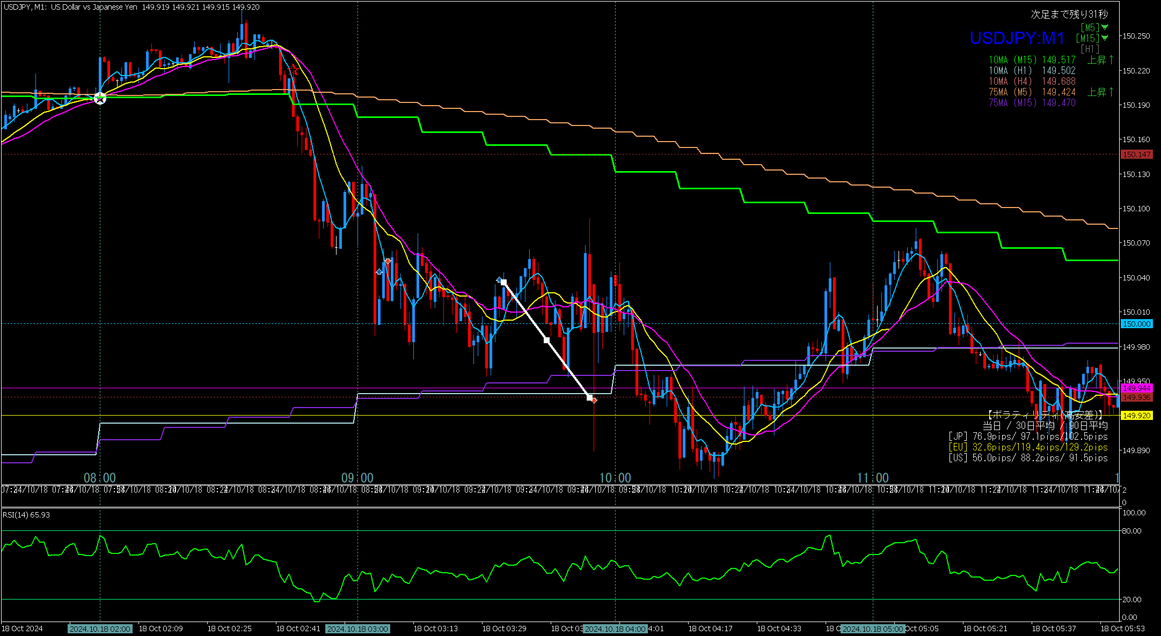The image size is (1161, 636).
Task: Click the grey [H1] timeframe label
Action: point(1090,49)
